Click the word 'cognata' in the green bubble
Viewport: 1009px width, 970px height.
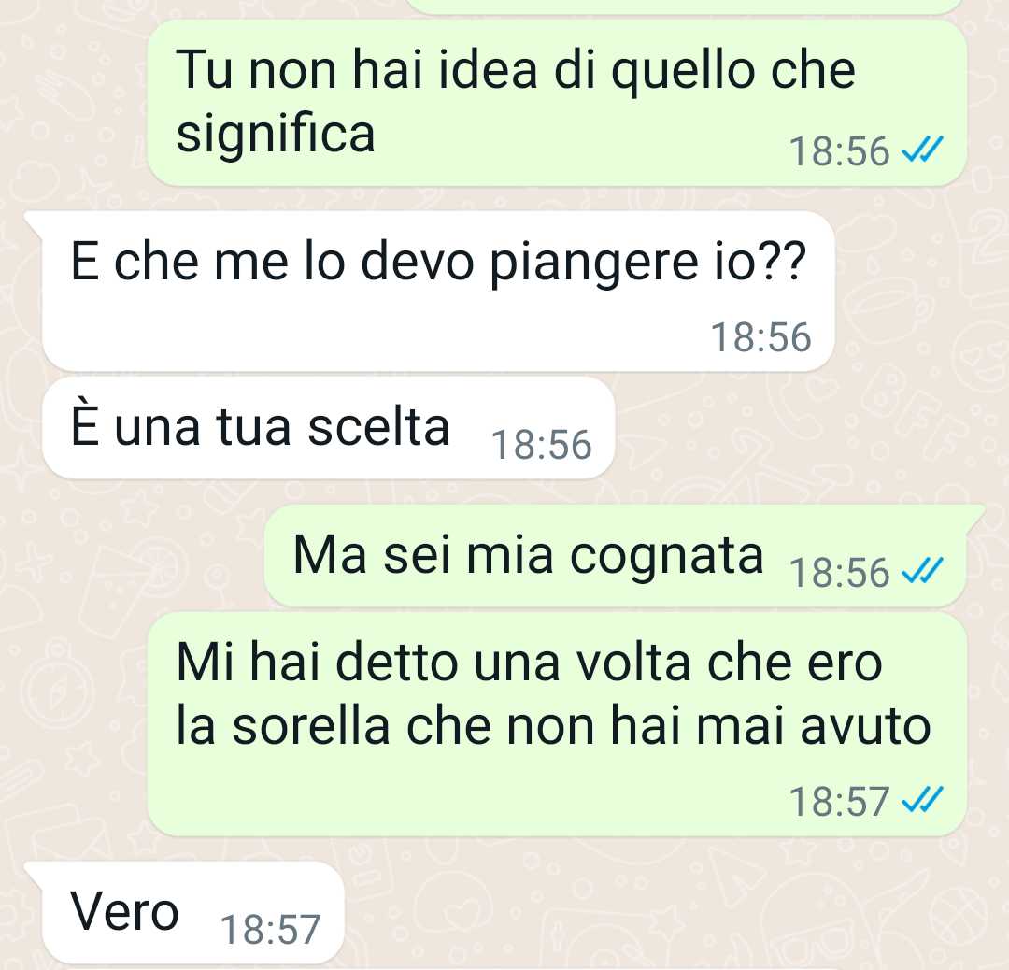667,557
